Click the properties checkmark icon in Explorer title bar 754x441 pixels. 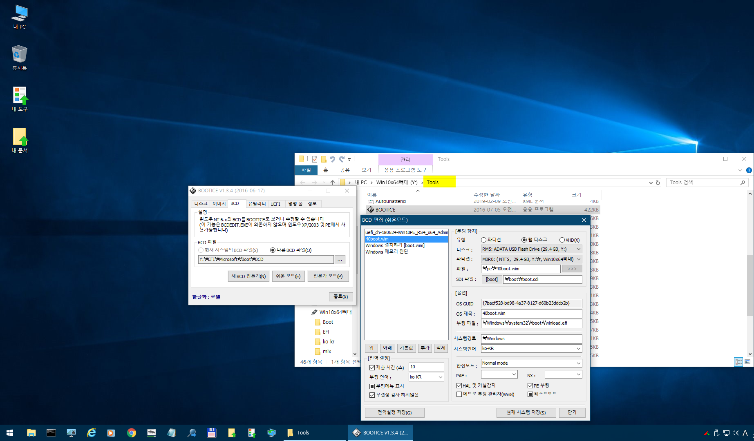pos(315,159)
